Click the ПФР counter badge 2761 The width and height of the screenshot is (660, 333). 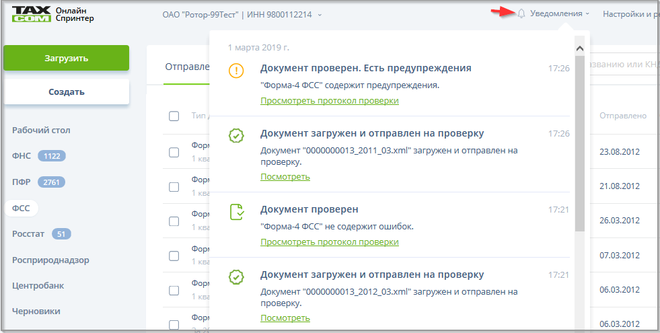pos(52,182)
